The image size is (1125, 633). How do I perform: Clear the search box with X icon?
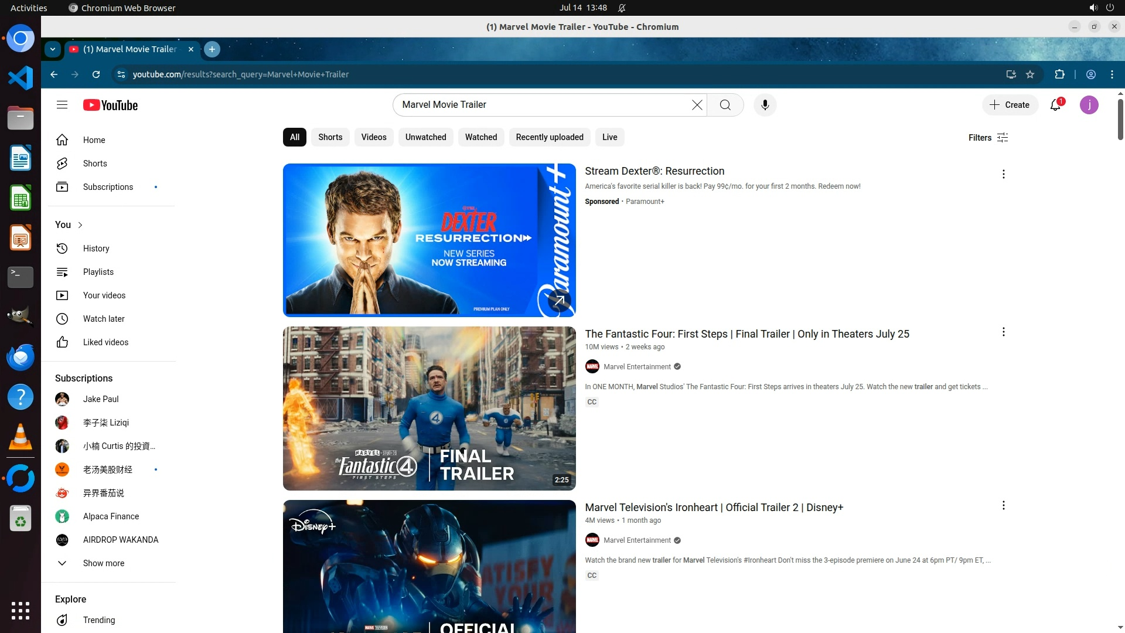pos(697,105)
